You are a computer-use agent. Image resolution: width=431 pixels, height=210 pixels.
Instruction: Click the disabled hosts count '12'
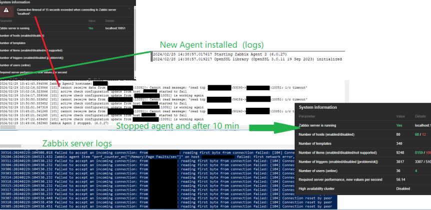(424, 134)
